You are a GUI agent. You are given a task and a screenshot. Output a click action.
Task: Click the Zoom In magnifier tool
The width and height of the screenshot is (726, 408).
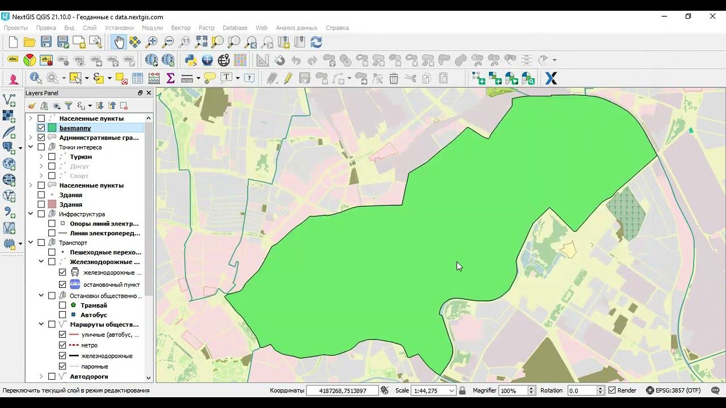151,42
